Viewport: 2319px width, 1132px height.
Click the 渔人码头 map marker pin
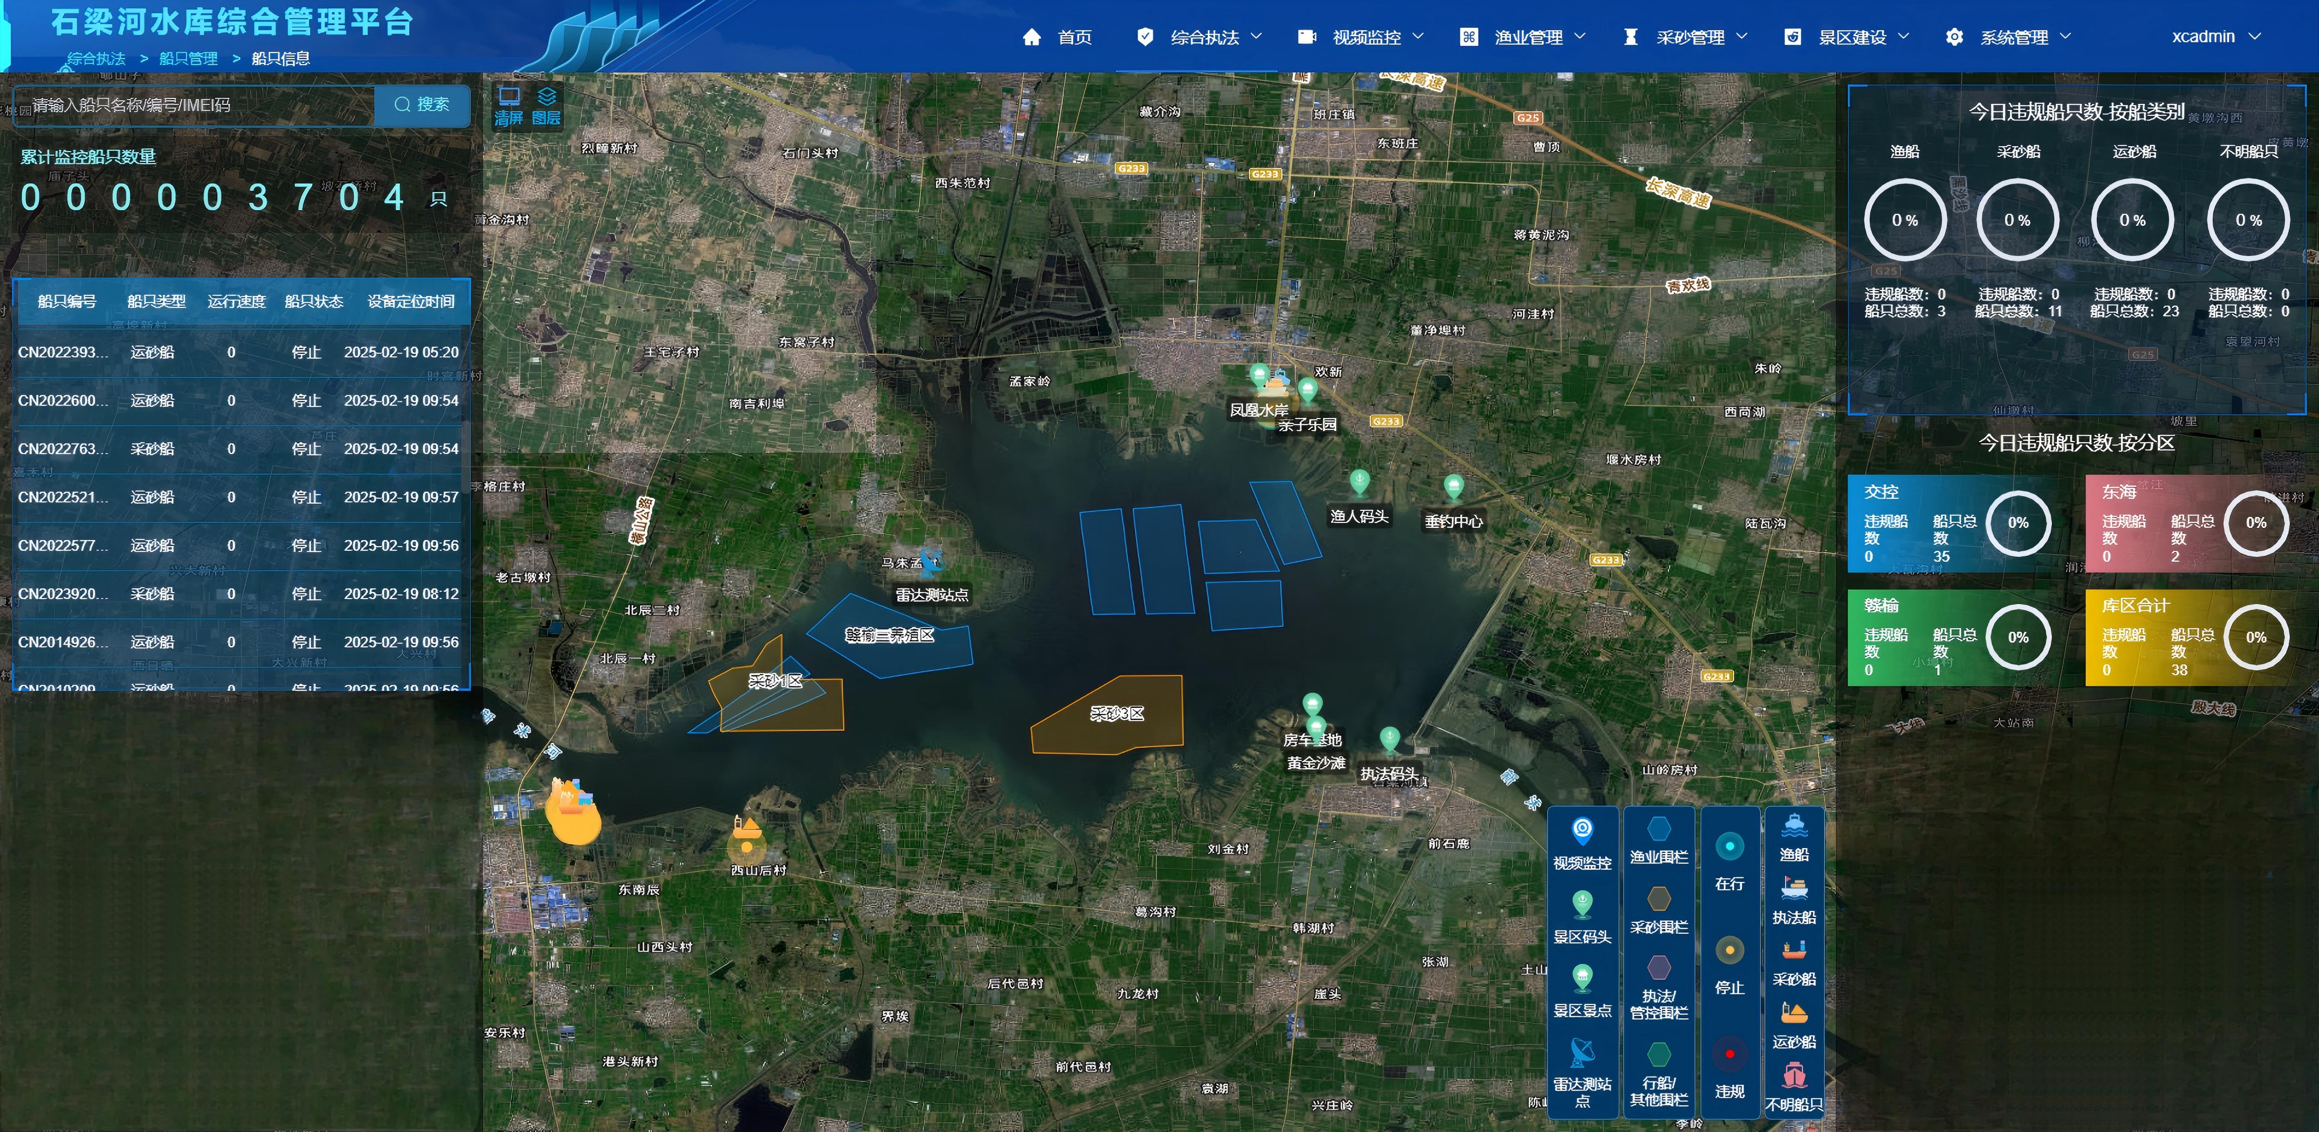pyautogui.click(x=1359, y=482)
